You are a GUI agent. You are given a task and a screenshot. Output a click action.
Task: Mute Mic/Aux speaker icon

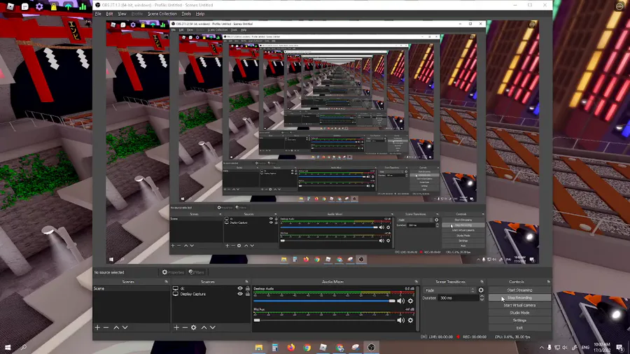(400, 320)
